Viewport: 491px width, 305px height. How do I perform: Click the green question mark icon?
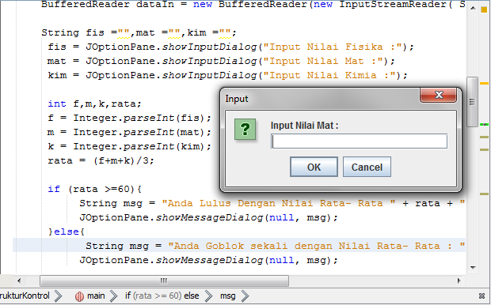pyautogui.click(x=246, y=129)
